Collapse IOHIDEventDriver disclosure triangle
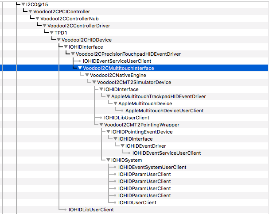This screenshot has width=269, height=214. pyautogui.click(x=122, y=146)
